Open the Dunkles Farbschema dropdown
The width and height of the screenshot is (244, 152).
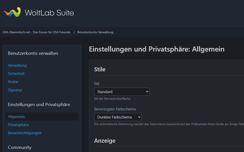pyautogui.click(x=118, y=117)
